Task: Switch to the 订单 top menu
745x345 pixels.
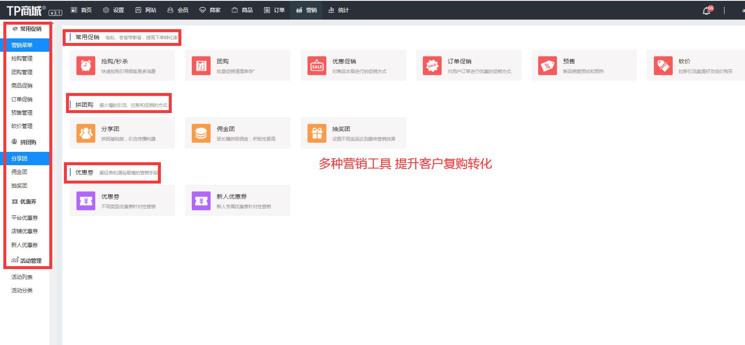Action: coord(275,10)
